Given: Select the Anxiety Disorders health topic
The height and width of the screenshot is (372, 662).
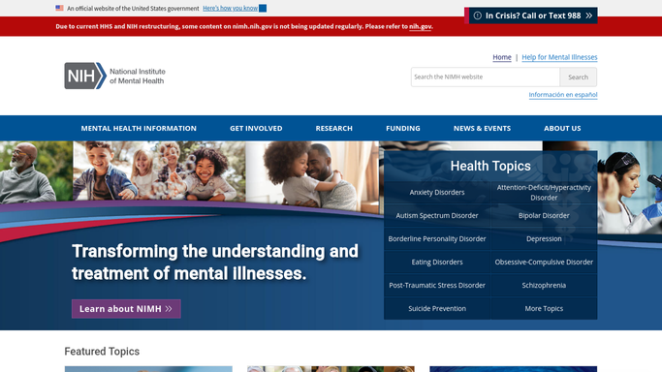Looking at the screenshot, I should pos(437,193).
